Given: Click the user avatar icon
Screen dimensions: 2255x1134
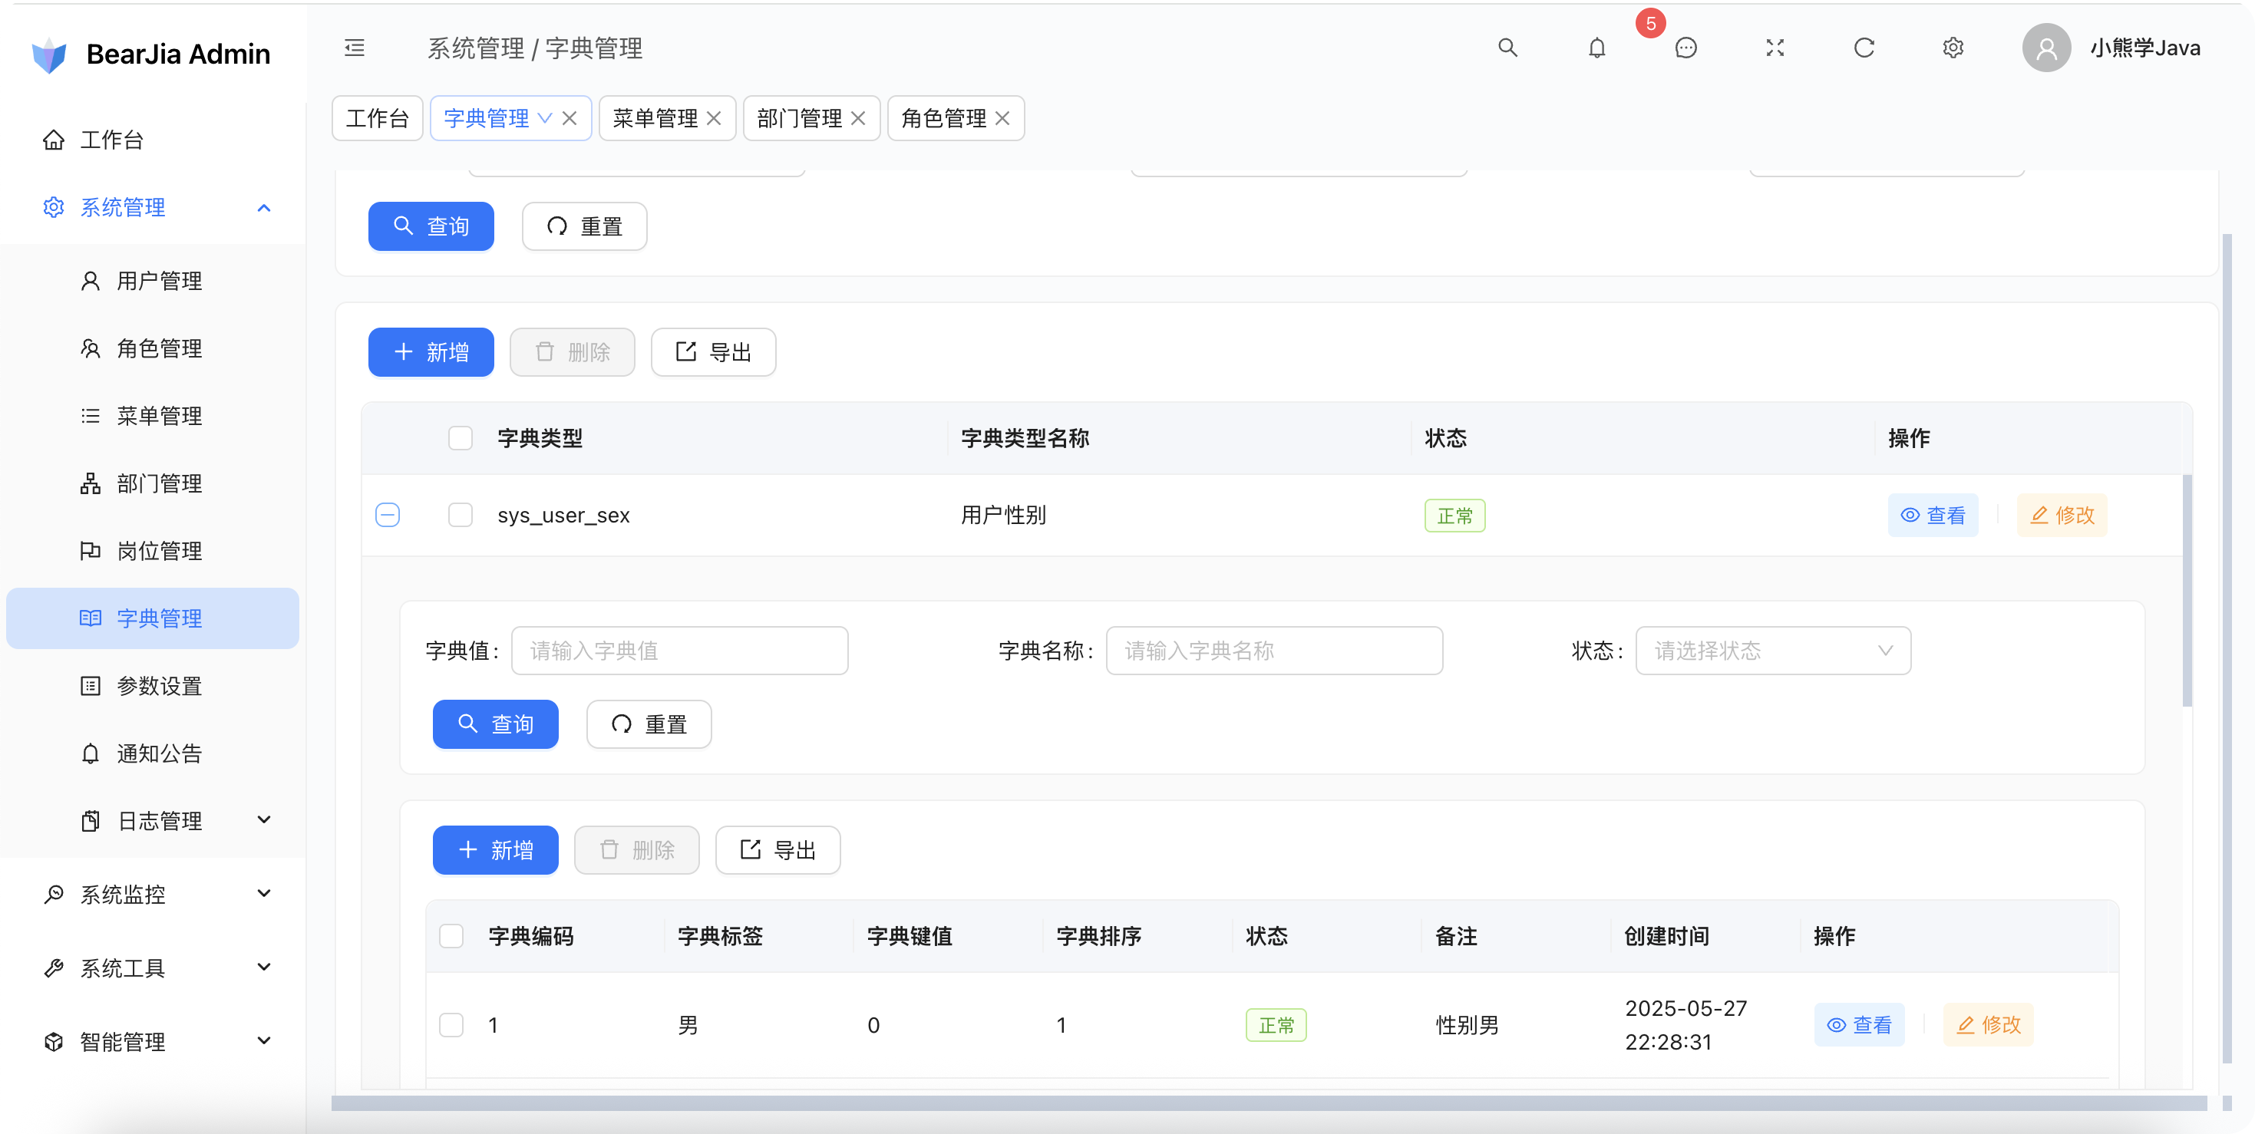Looking at the screenshot, I should pos(2045,48).
